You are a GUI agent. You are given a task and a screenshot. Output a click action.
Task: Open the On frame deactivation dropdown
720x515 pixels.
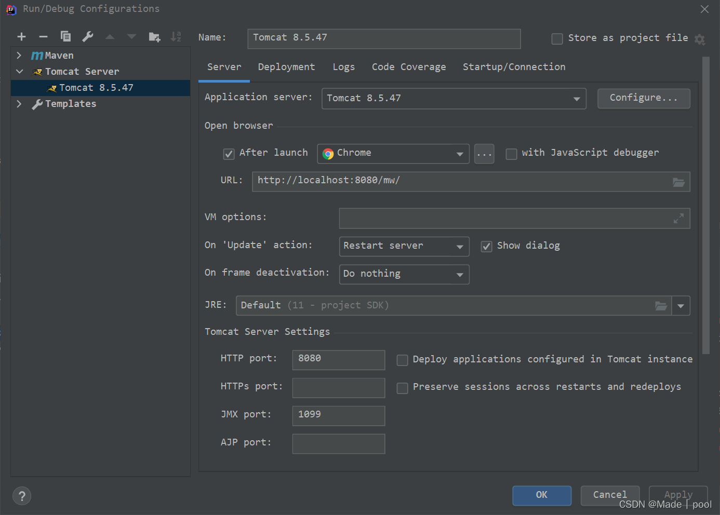pos(404,275)
